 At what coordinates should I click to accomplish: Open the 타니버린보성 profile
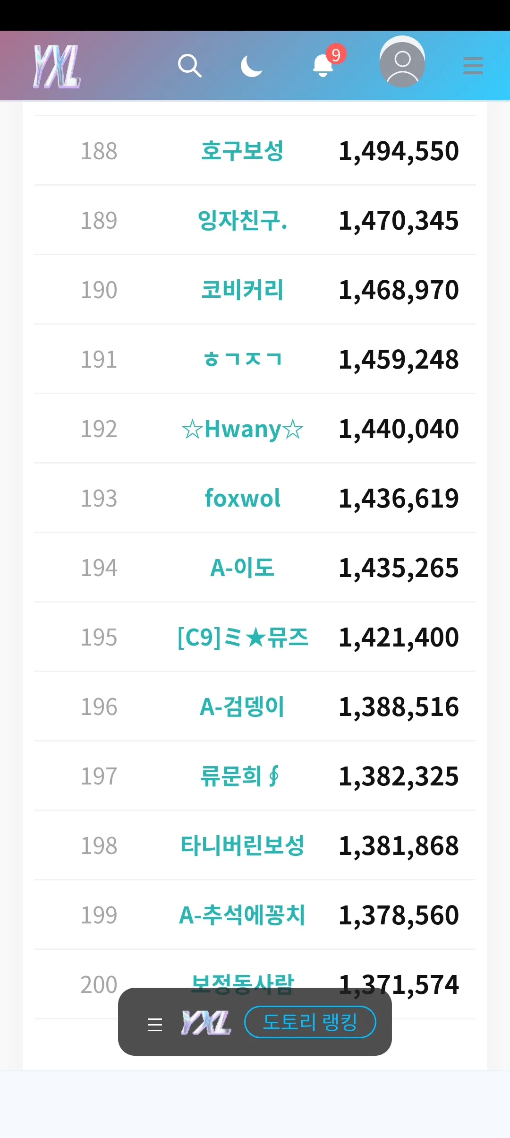pyautogui.click(x=242, y=846)
